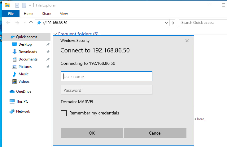Click the Properties icon in quick access toolbar
The image size is (227, 147).
click(17, 5)
